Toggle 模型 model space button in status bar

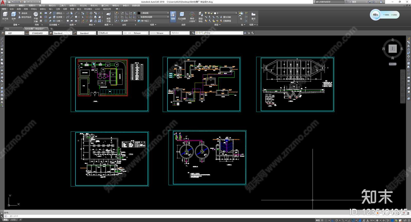click(318, 220)
